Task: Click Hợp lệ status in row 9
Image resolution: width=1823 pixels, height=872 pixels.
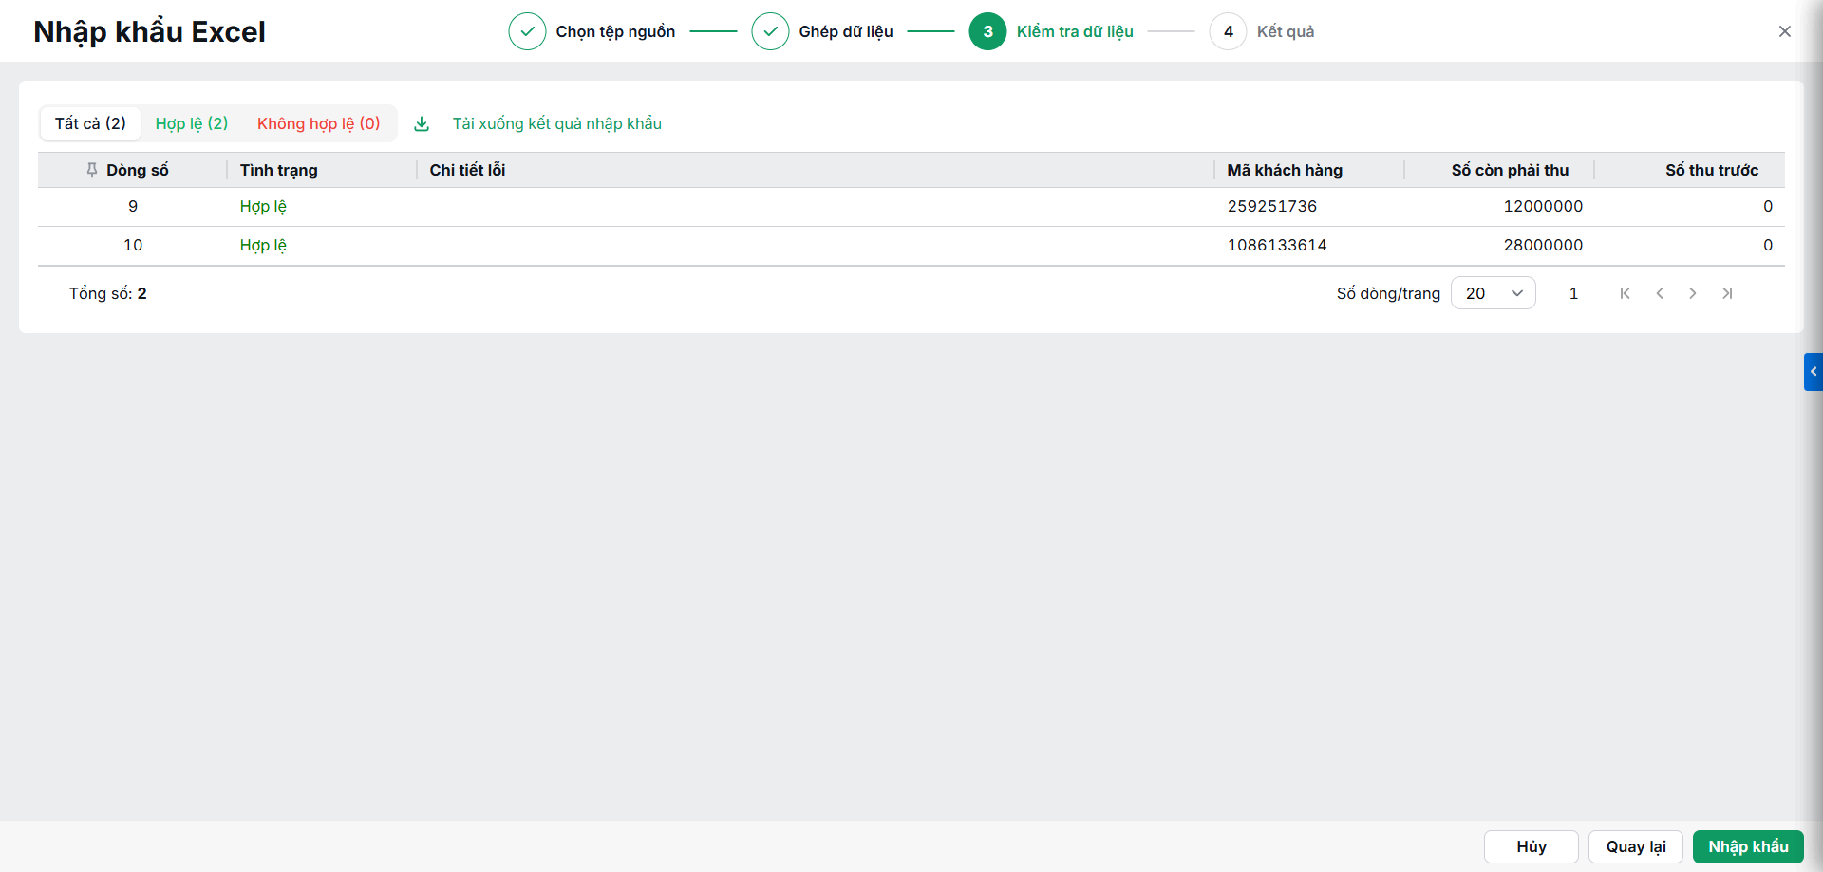Action: pyautogui.click(x=263, y=206)
